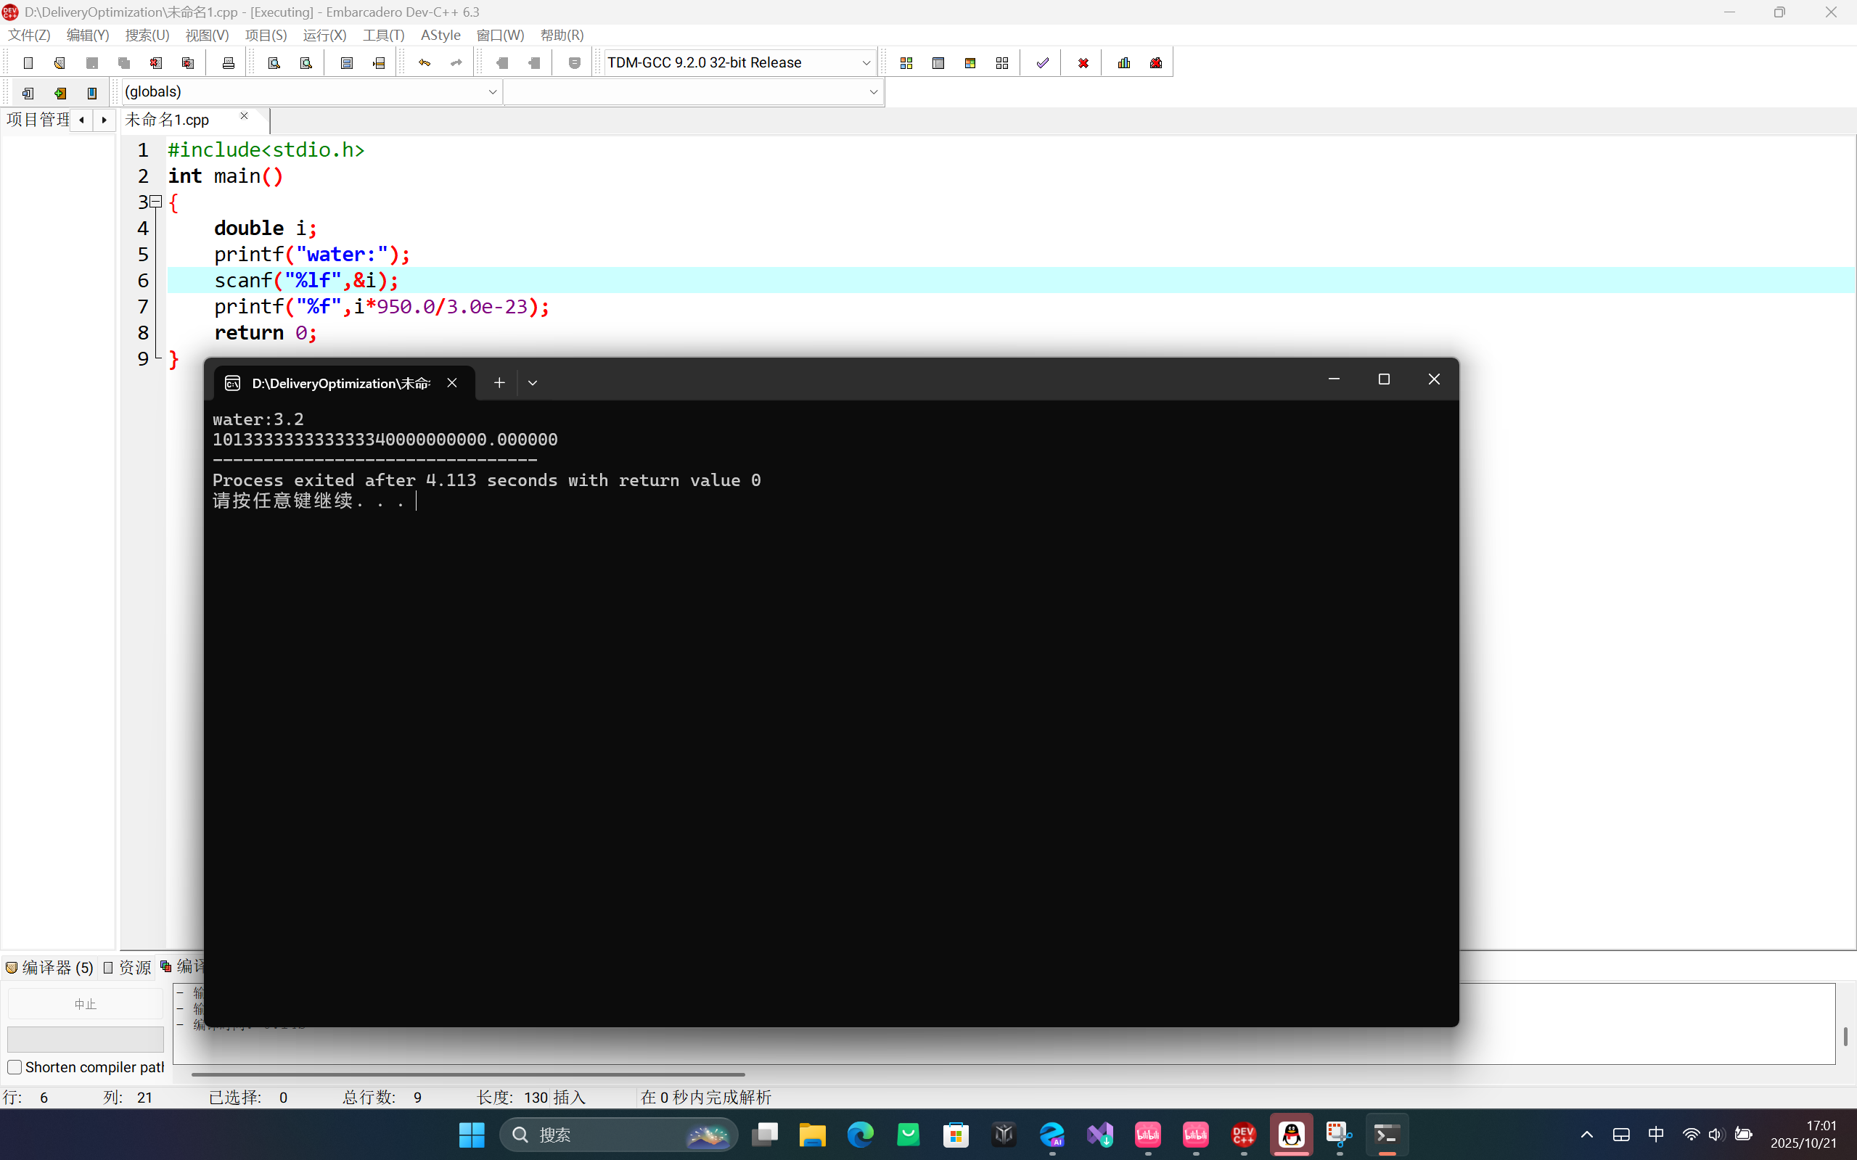
Task: Open the terminal new-tab dropdown chevron
Action: tap(533, 383)
